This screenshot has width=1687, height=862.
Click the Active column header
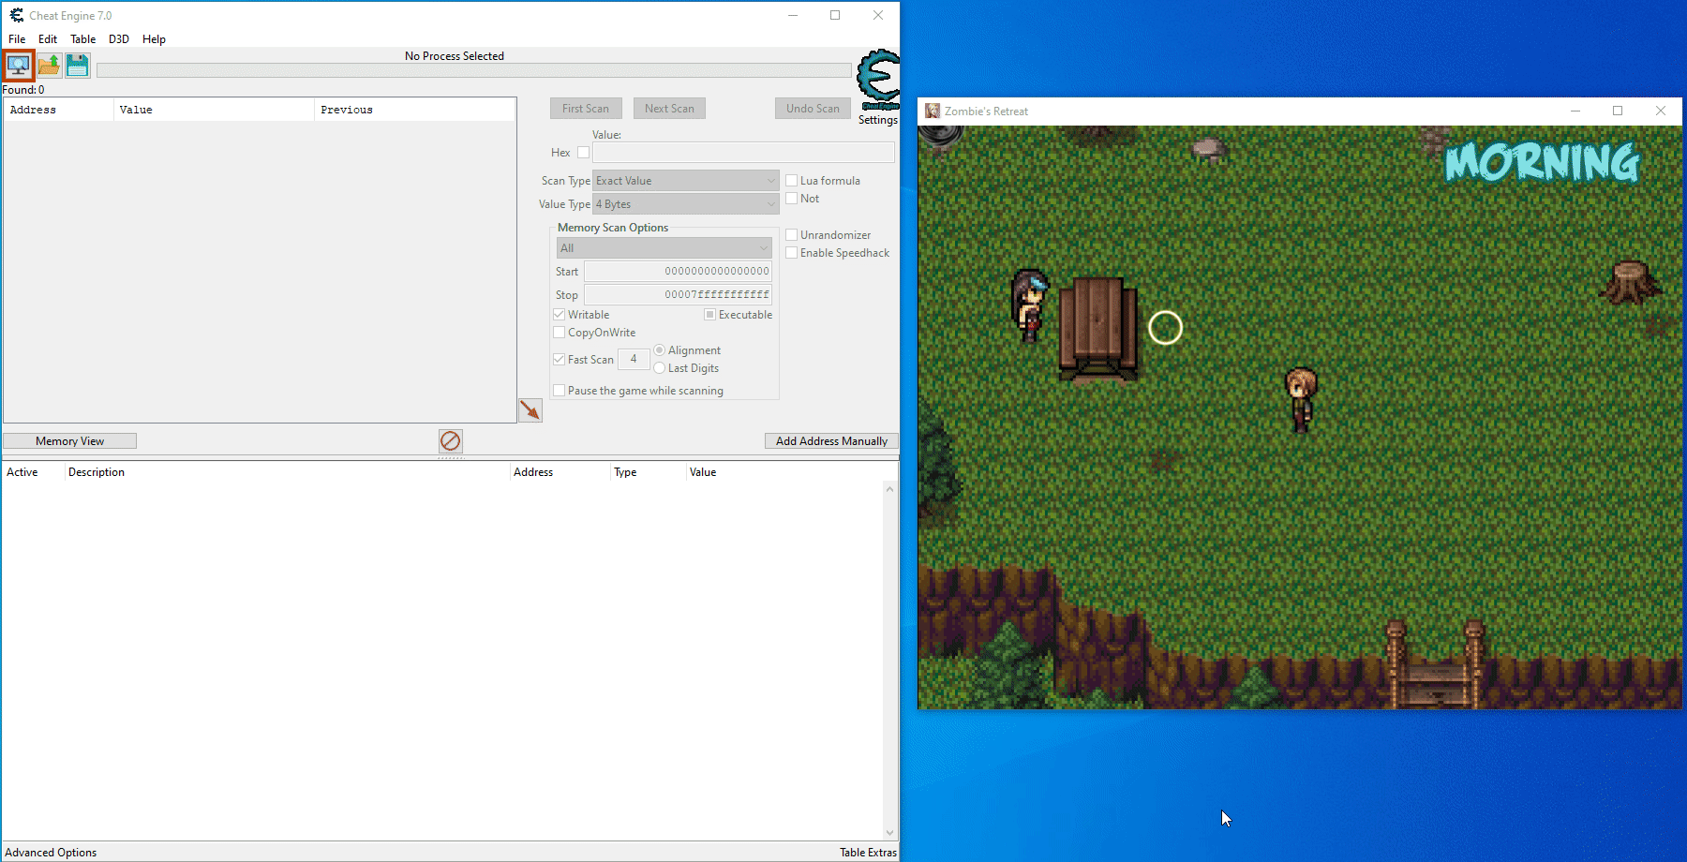click(x=33, y=472)
